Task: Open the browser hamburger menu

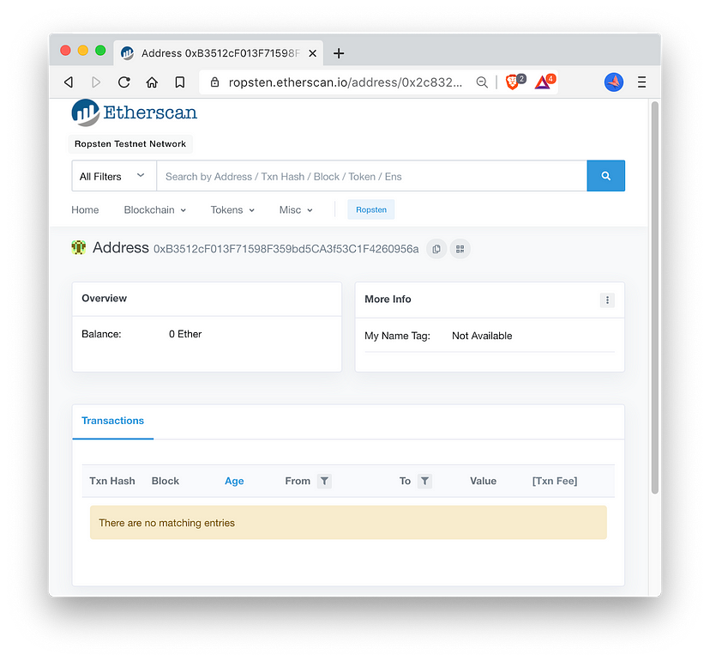Action: (x=641, y=82)
